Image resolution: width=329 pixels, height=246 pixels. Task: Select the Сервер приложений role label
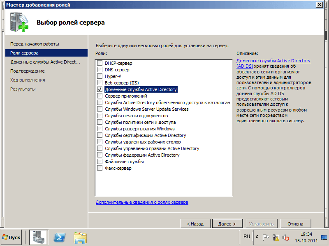click(x=126, y=96)
